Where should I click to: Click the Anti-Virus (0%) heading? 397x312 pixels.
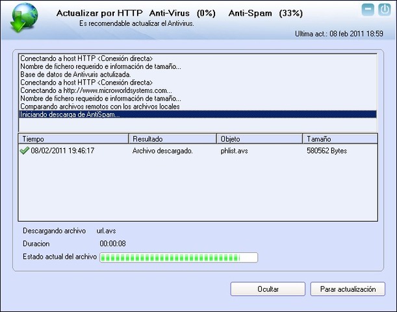pyautogui.click(x=183, y=13)
